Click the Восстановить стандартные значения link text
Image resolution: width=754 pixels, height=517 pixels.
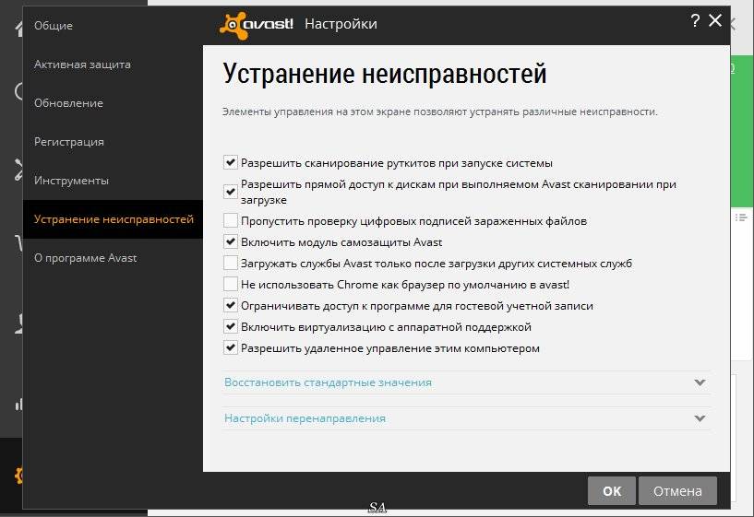[x=328, y=382]
